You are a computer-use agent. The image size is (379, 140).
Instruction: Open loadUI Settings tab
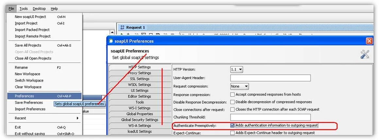[139, 131]
